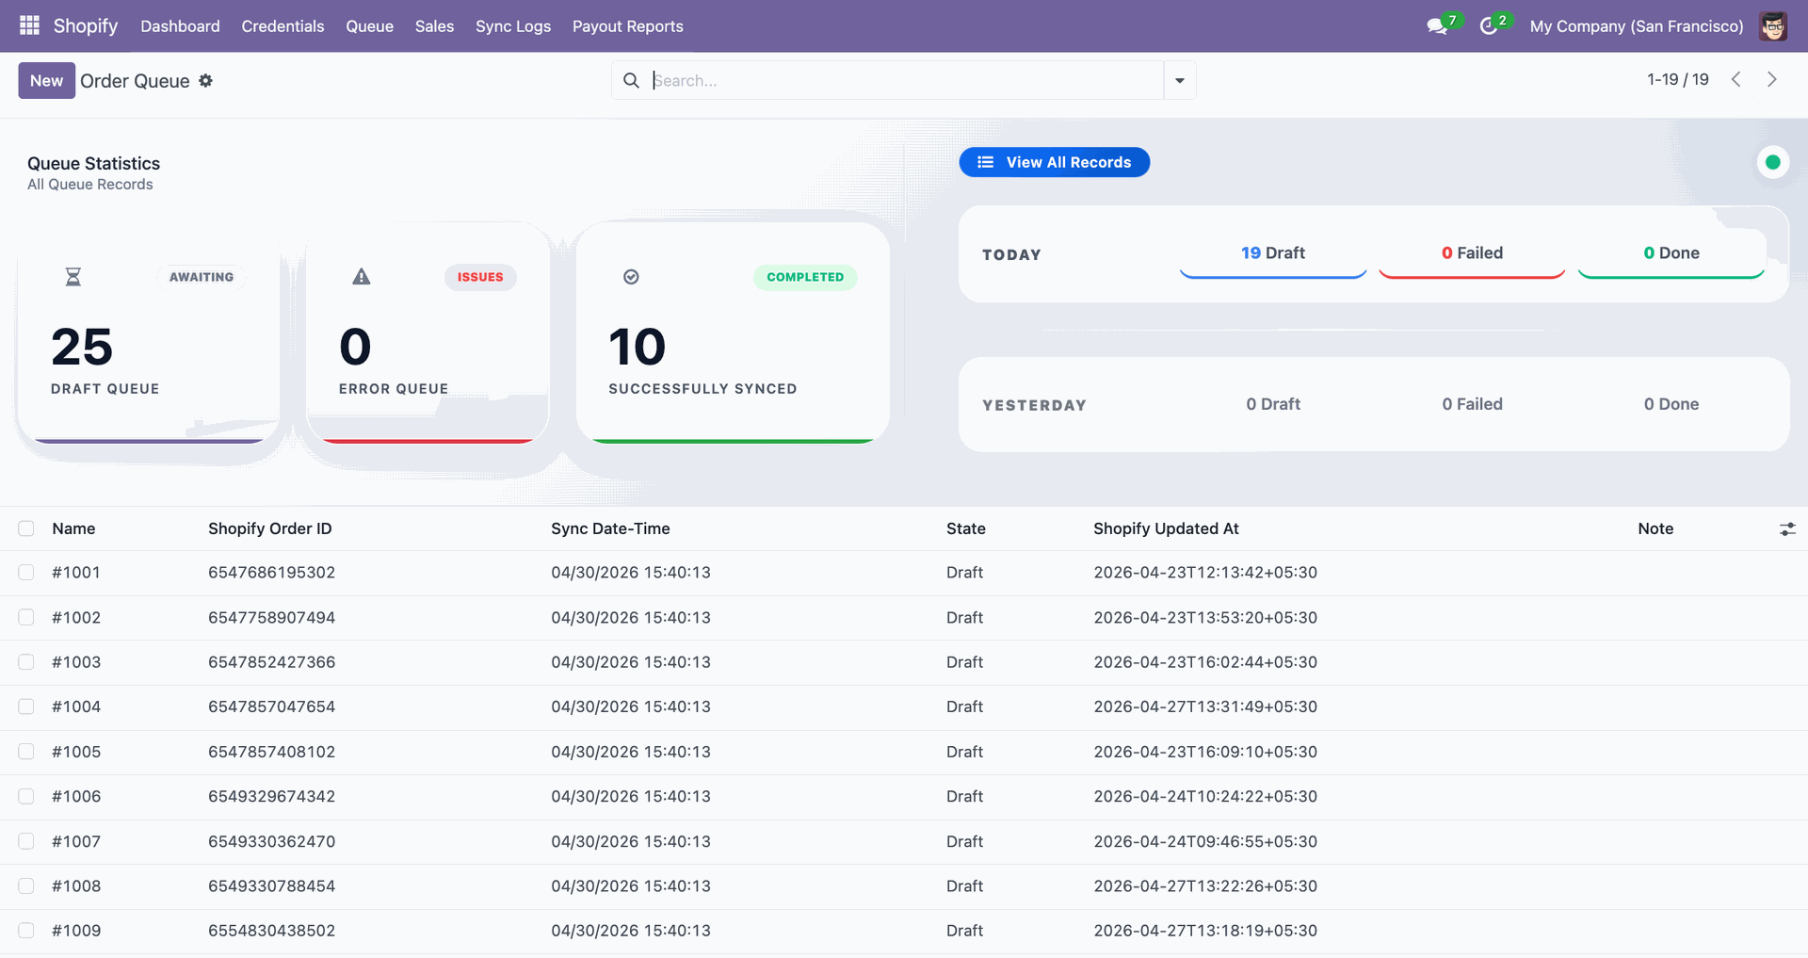
Task: Open the company switcher My Company (San Francisco)
Action: coord(1637,26)
